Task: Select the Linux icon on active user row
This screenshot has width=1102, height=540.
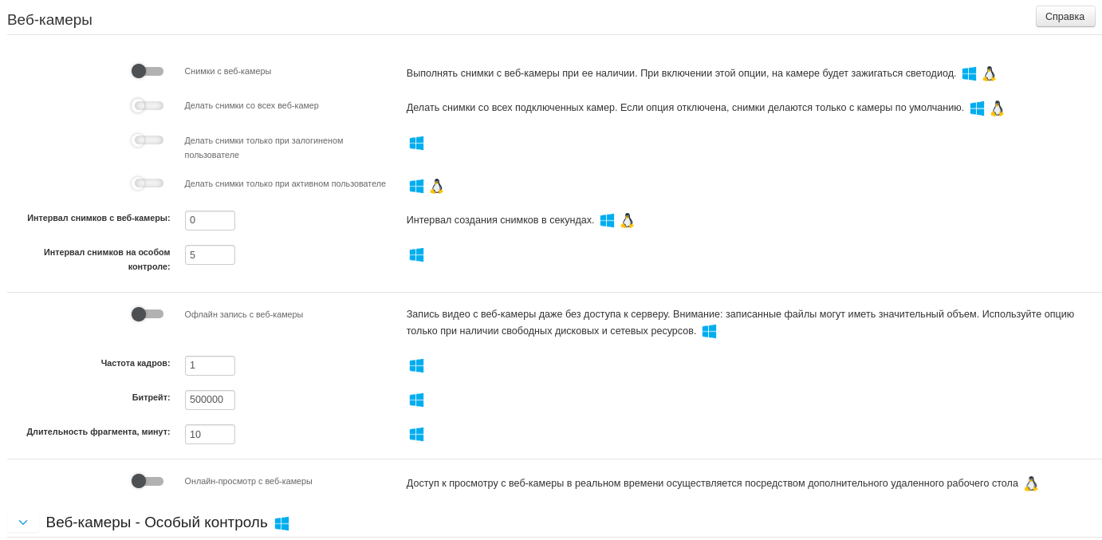Action: coord(437,186)
